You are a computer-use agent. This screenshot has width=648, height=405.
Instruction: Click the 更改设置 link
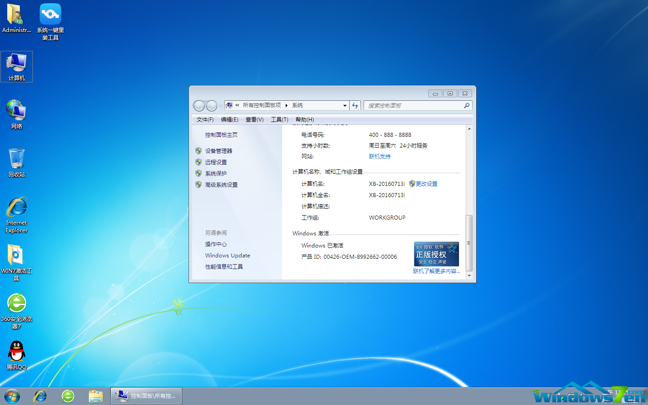tap(426, 184)
